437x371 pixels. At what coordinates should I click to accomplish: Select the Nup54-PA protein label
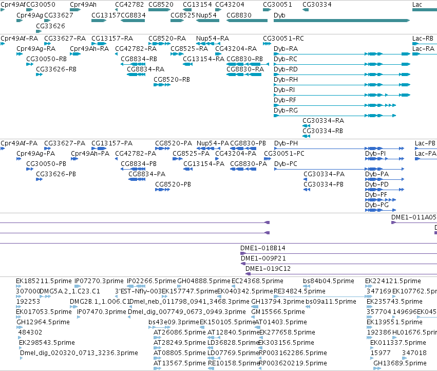coord(213,143)
